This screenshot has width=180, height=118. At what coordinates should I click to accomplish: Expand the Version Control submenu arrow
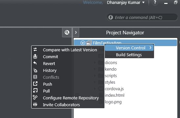click(150, 48)
